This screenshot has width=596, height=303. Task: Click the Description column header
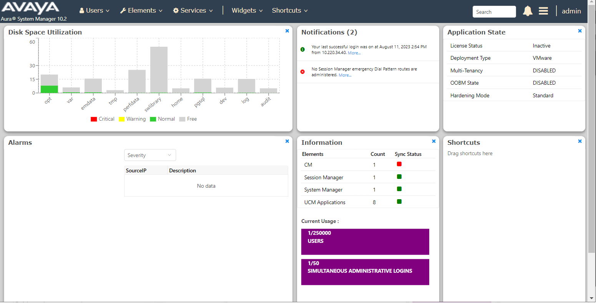click(x=183, y=170)
